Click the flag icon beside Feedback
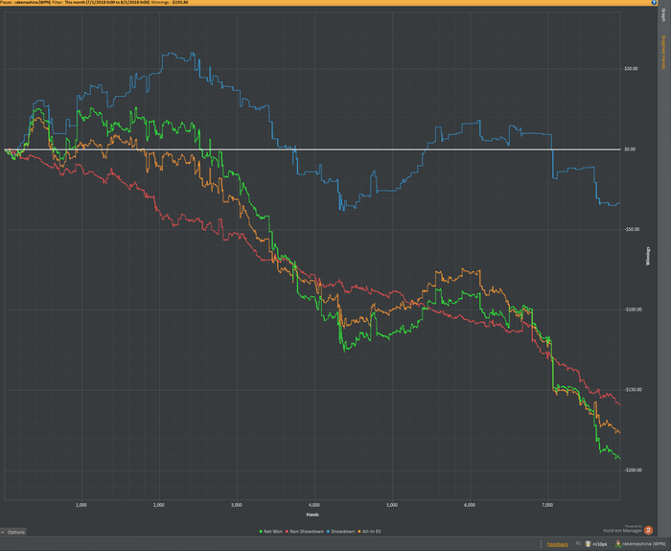 [578, 543]
